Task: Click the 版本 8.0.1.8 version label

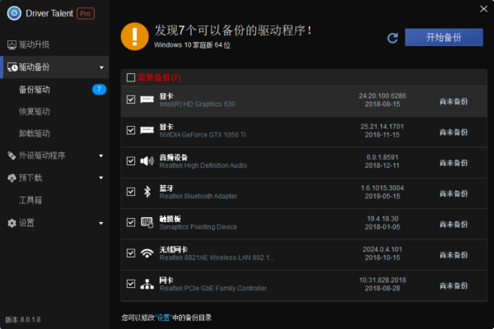Action: click(23, 320)
